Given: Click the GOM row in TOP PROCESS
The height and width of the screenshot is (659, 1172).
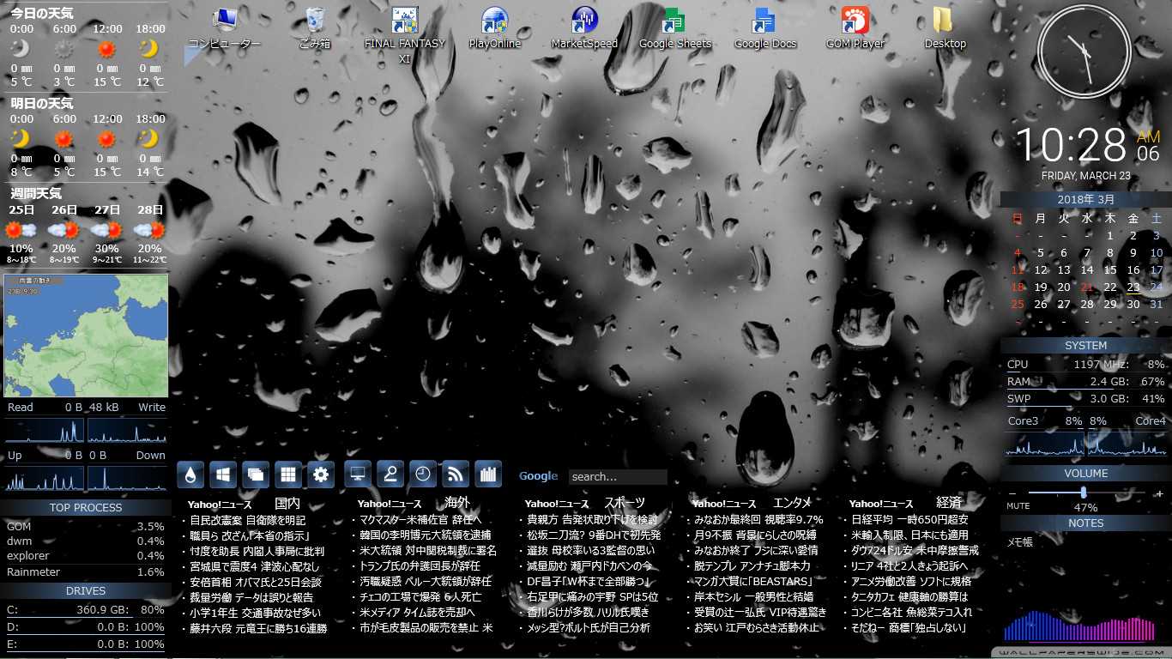Looking at the screenshot, I should [86, 526].
